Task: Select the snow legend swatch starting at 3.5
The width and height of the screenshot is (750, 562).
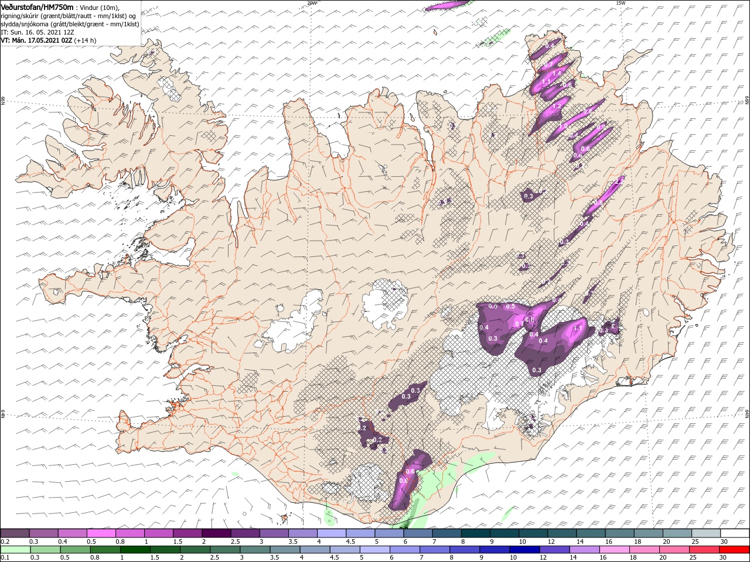Action: pyautogui.click(x=303, y=533)
